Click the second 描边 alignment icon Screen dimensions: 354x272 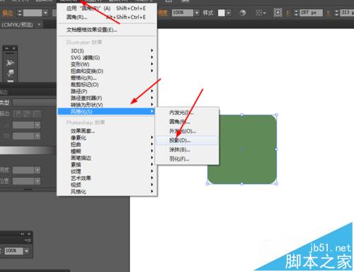[x=27, y=114]
